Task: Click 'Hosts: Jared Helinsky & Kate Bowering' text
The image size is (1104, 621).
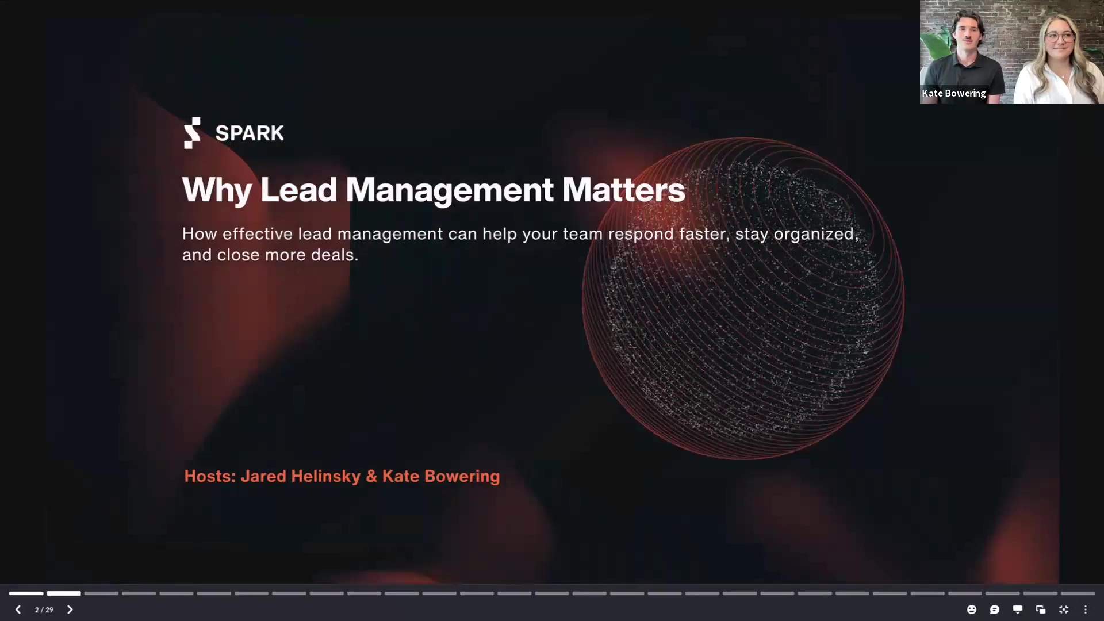Action: click(x=342, y=476)
